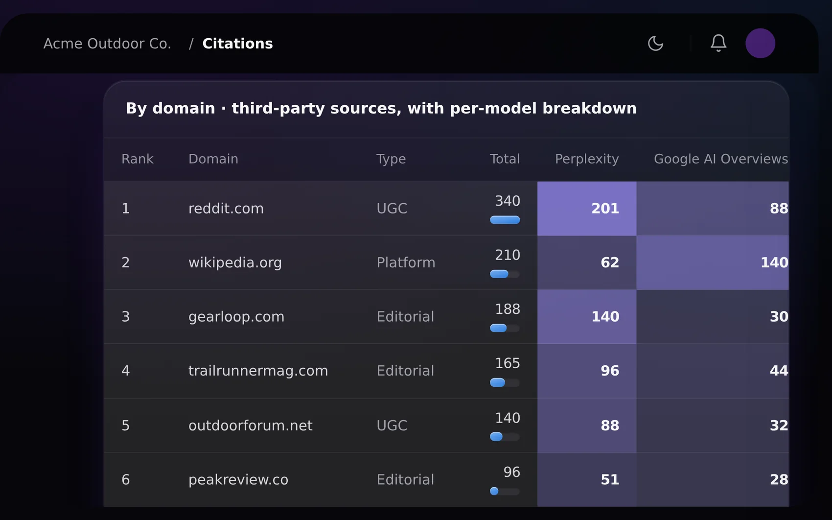This screenshot has width=832, height=520.
Task: Click the Editorial type for peakreview.co
Action: 405,479
